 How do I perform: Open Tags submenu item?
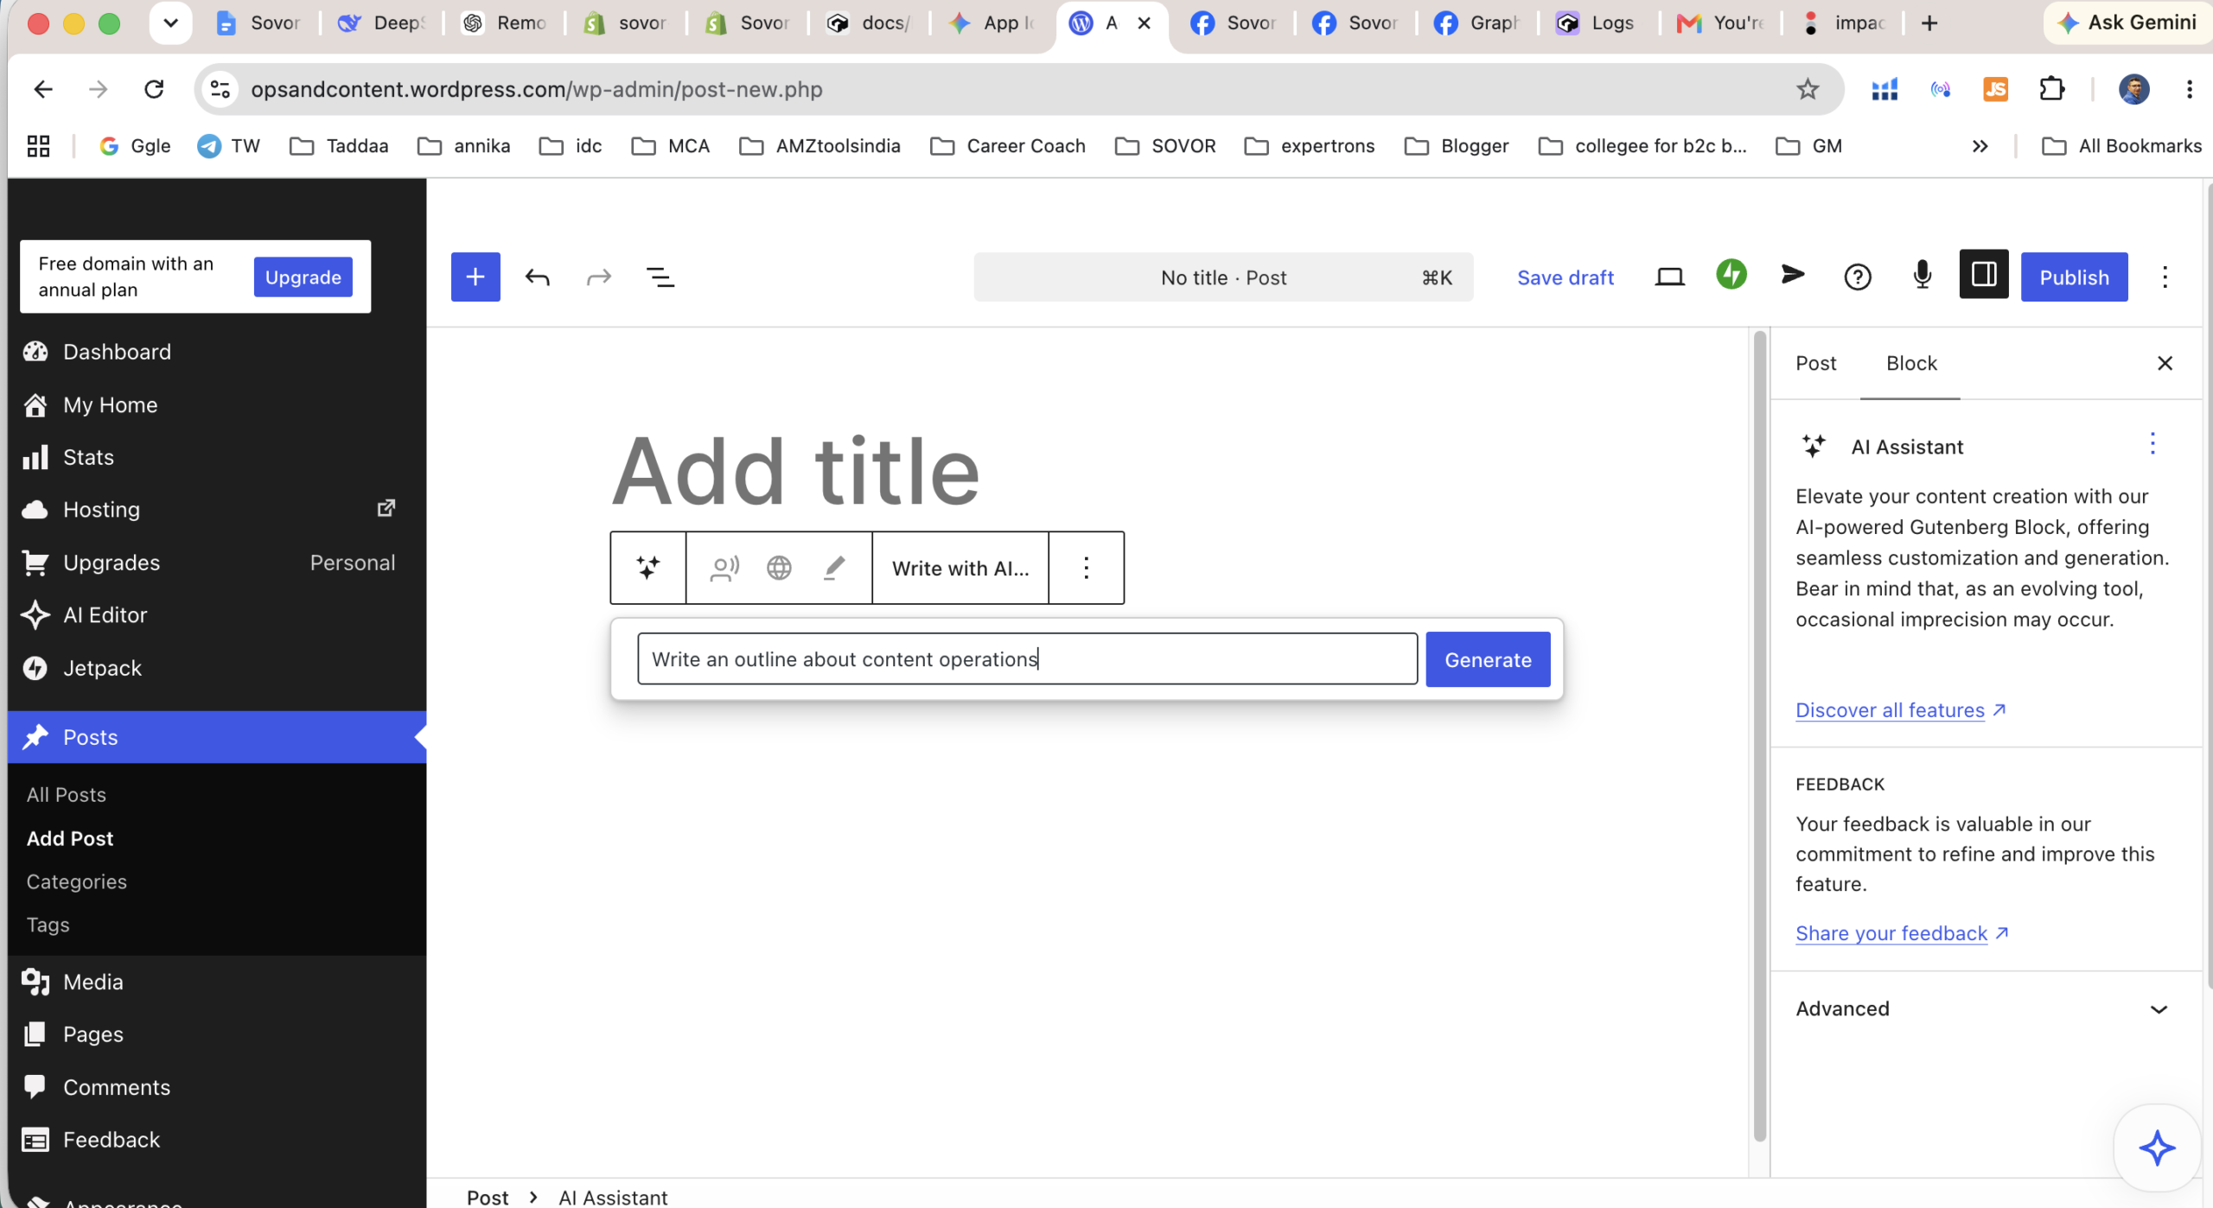click(x=48, y=925)
